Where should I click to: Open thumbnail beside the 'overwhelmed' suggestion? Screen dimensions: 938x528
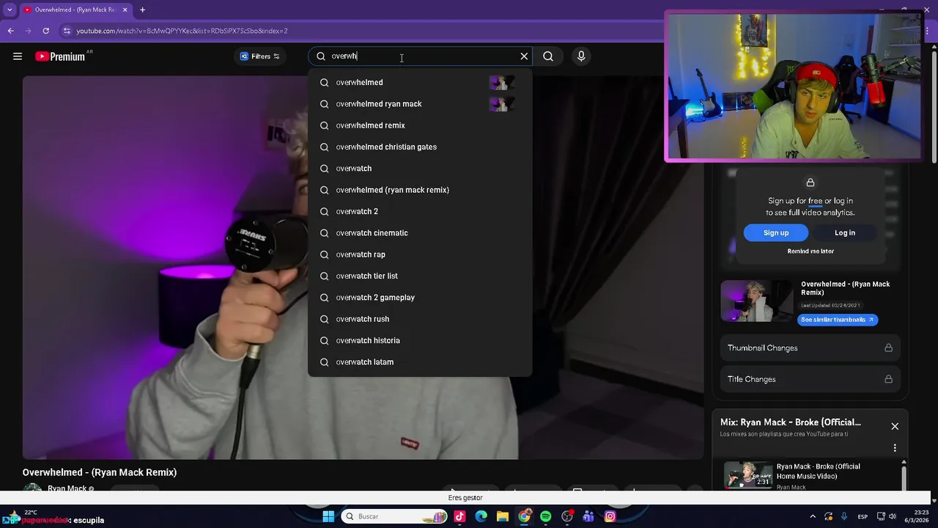pyautogui.click(x=501, y=83)
